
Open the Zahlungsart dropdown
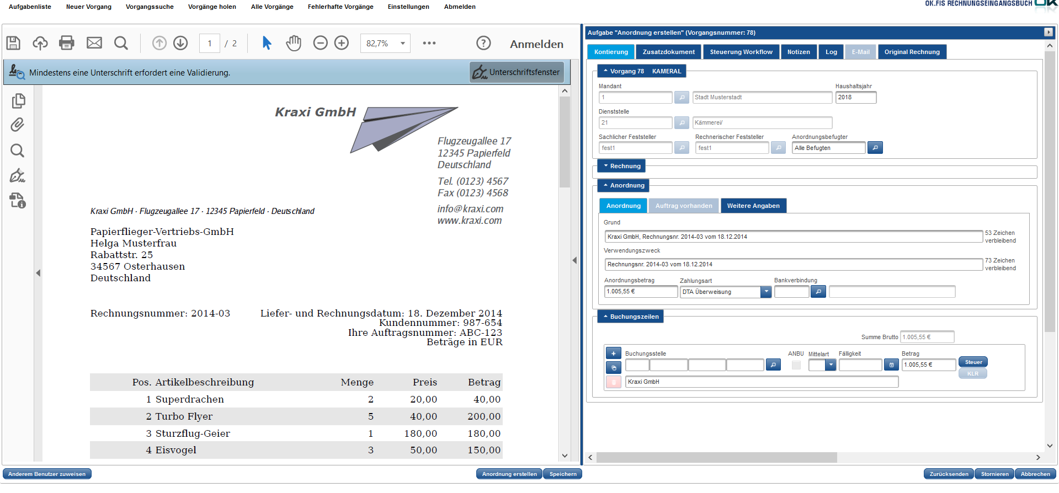(766, 292)
